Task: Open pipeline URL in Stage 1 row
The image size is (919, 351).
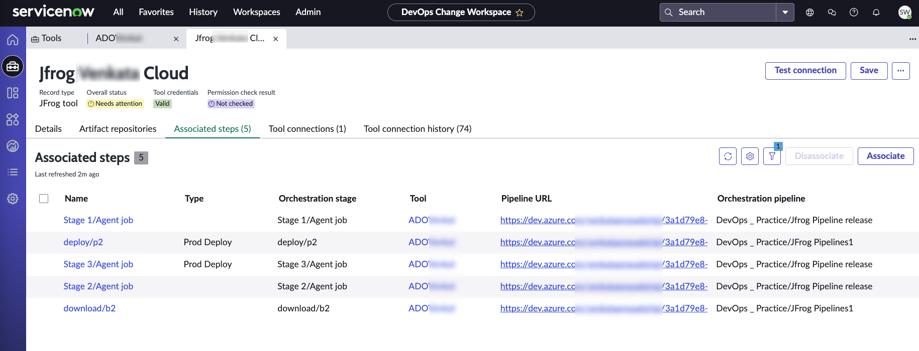Action: (603, 220)
